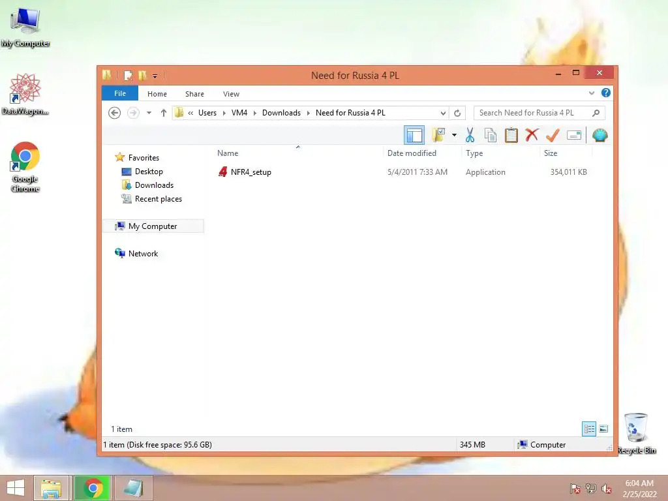Click the Back arrow button

114,113
